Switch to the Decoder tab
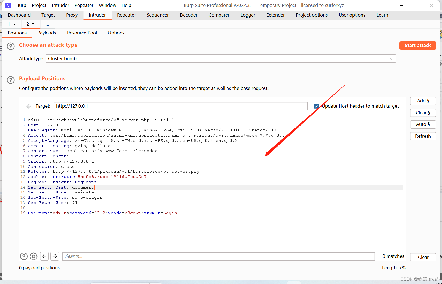442x284 pixels. [189, 15]
